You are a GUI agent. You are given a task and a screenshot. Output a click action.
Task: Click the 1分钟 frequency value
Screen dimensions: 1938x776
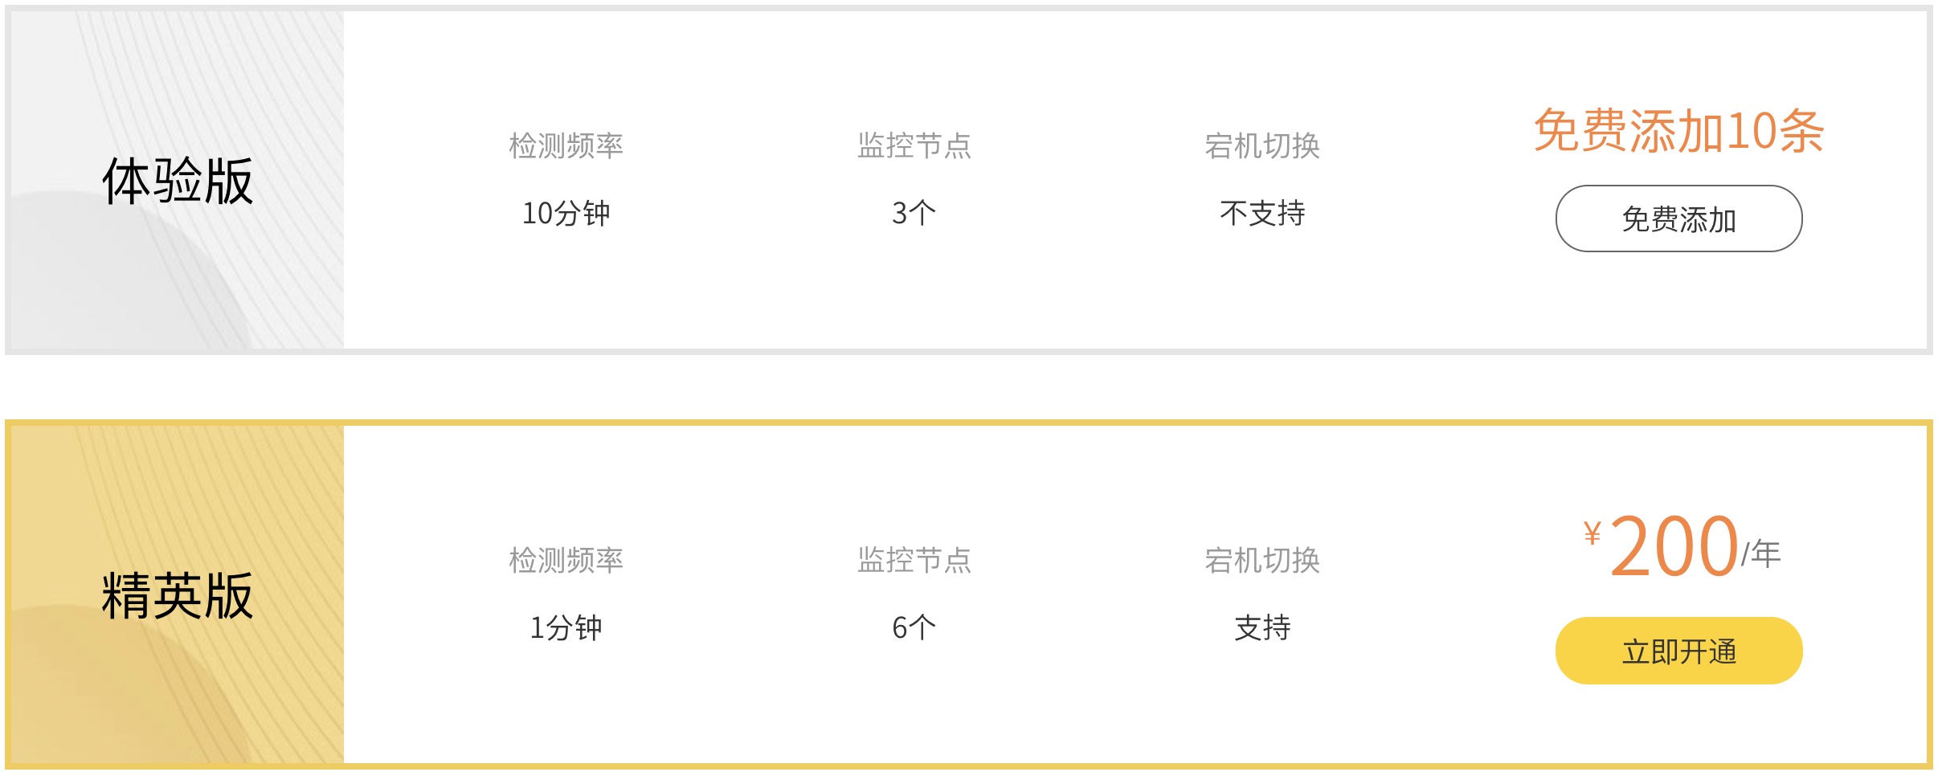(x=566, y=628)
